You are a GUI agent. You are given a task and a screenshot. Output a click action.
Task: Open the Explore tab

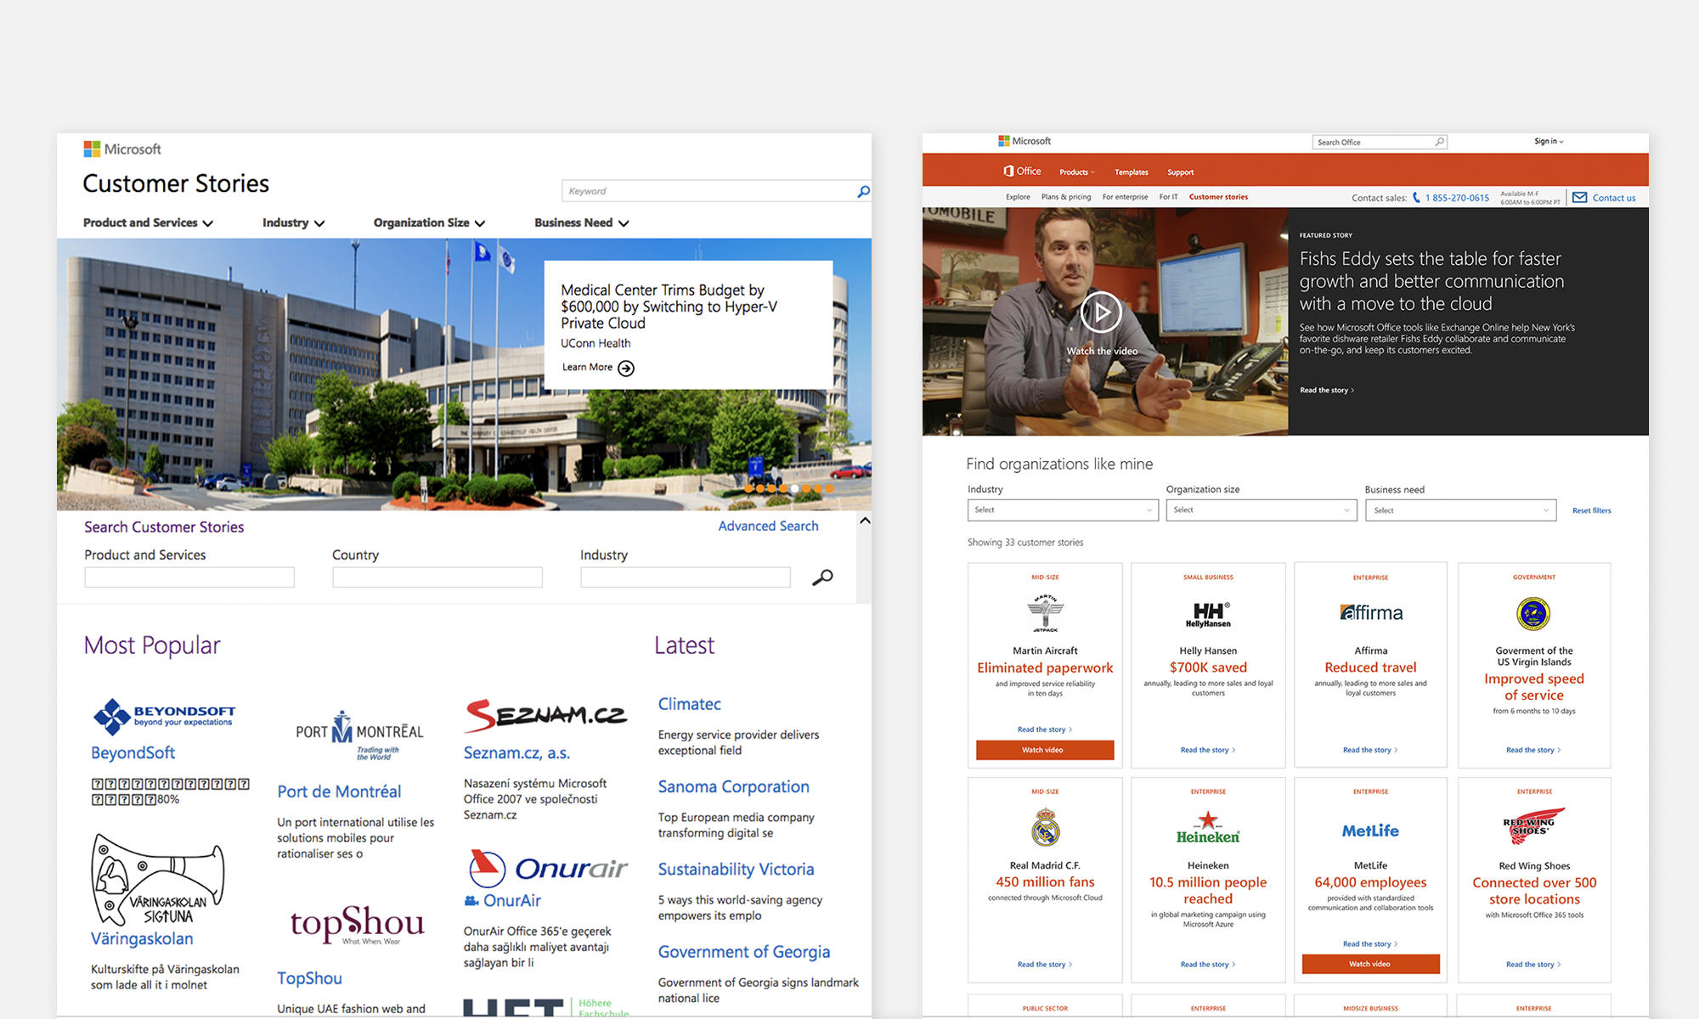tap(1018, 197)
